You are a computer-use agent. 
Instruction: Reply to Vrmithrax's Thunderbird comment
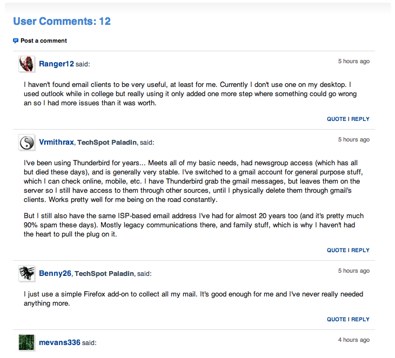coord(360,250)
